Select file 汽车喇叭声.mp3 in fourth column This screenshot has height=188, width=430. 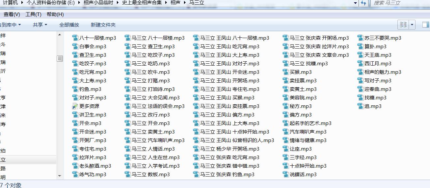tap(304, 132)
